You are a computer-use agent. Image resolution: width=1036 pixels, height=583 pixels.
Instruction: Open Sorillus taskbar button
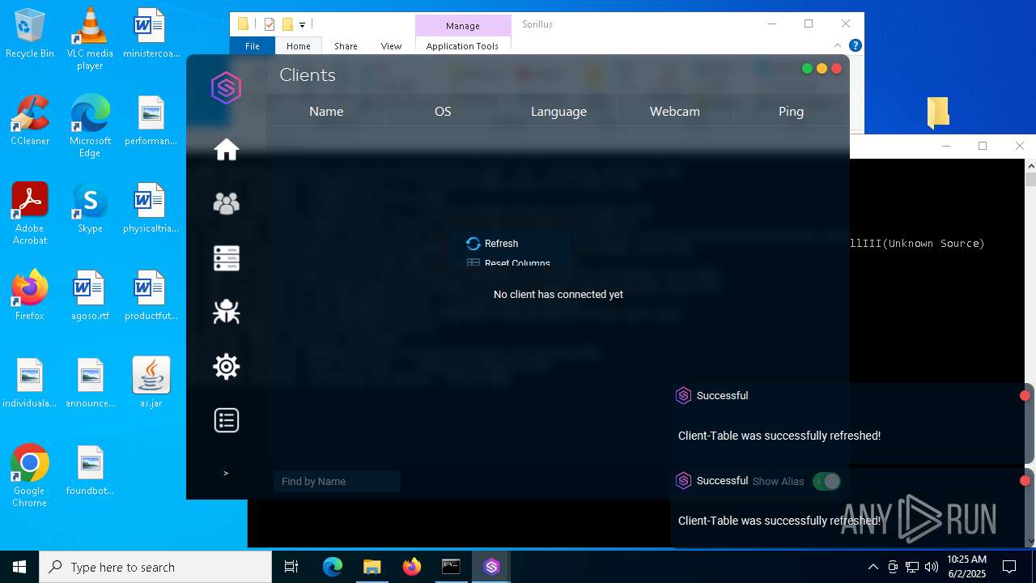click(491, 567)
